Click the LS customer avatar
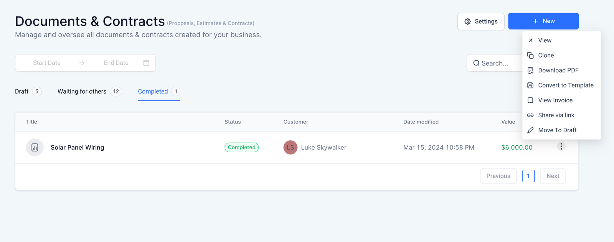 coord(290,147)
